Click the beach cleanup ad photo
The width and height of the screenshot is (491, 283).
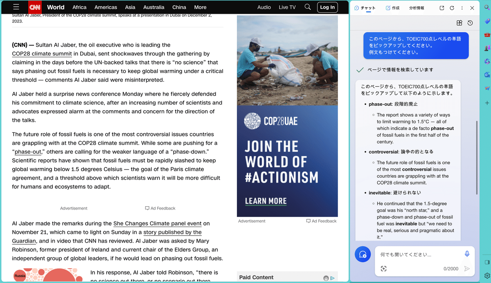[x=287, y=60]
